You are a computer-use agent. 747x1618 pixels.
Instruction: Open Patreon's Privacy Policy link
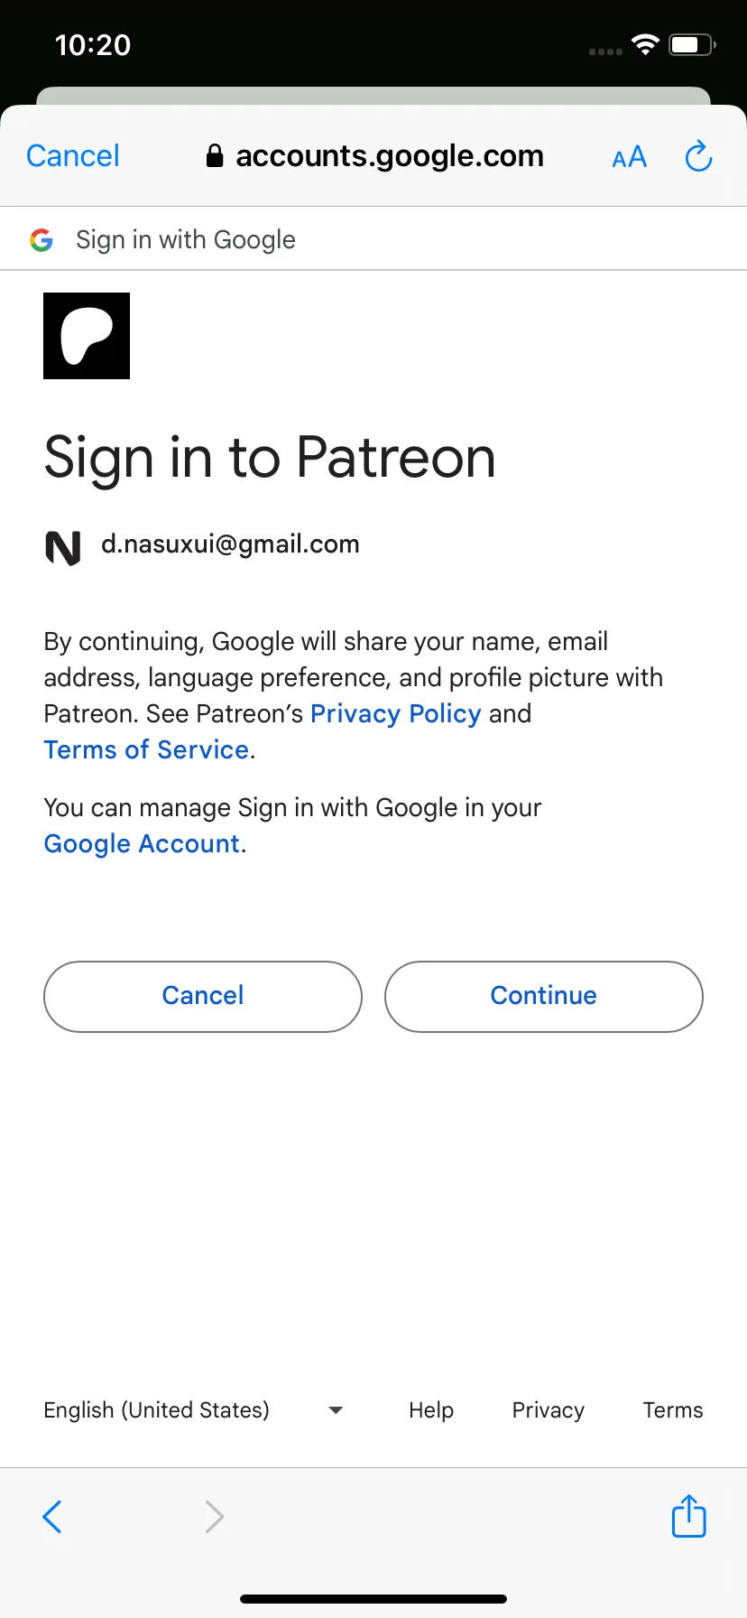point(396,713)
